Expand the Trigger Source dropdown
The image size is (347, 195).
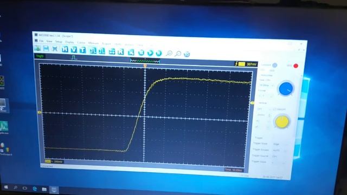point(279,157)
